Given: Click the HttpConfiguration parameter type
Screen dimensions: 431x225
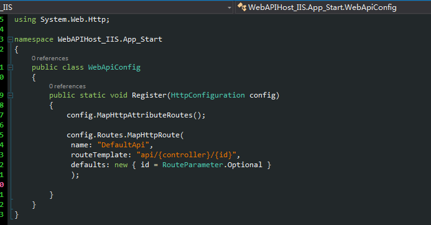Looking at the screenshot, I should point(208,95).
